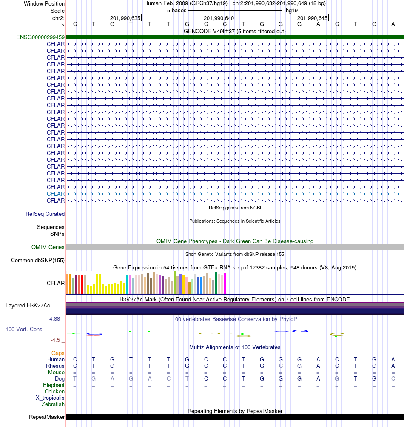404x427 pixels.
Task: Click the hg19 label beside the scale bar
Action: click(x=292, y=11)
